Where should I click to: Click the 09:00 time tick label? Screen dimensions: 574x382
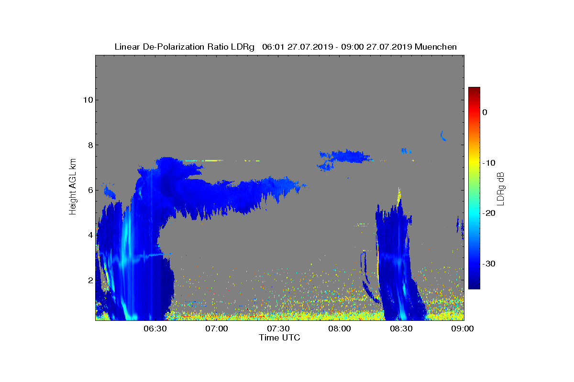(463, 329)
